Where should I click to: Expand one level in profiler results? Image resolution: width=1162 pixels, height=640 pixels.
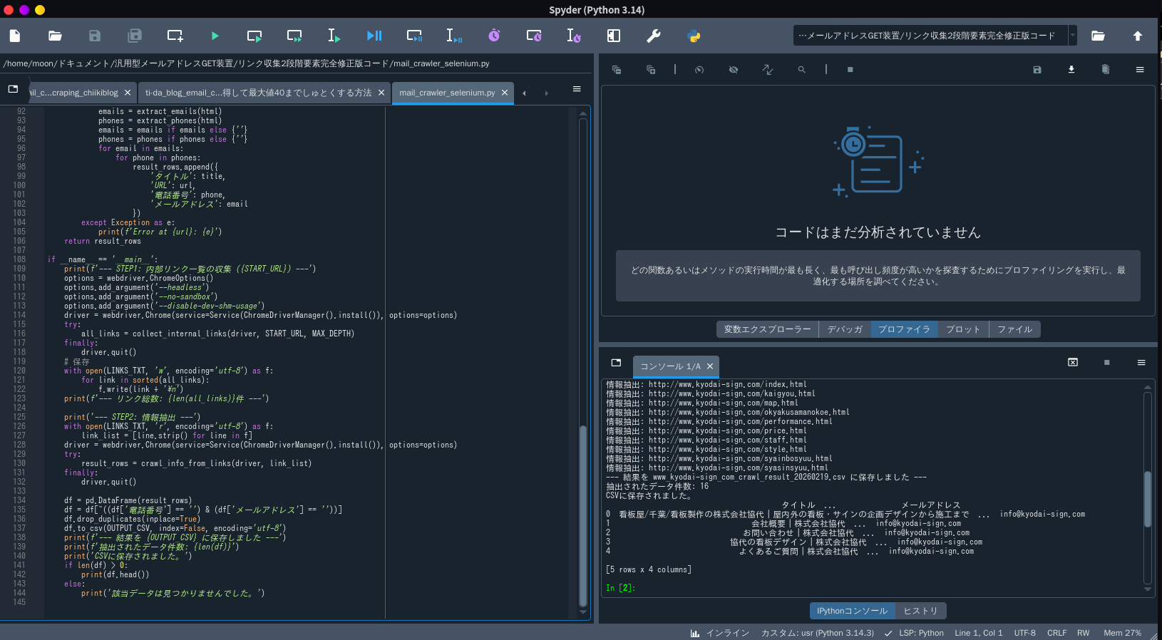(x=651, y=70)
